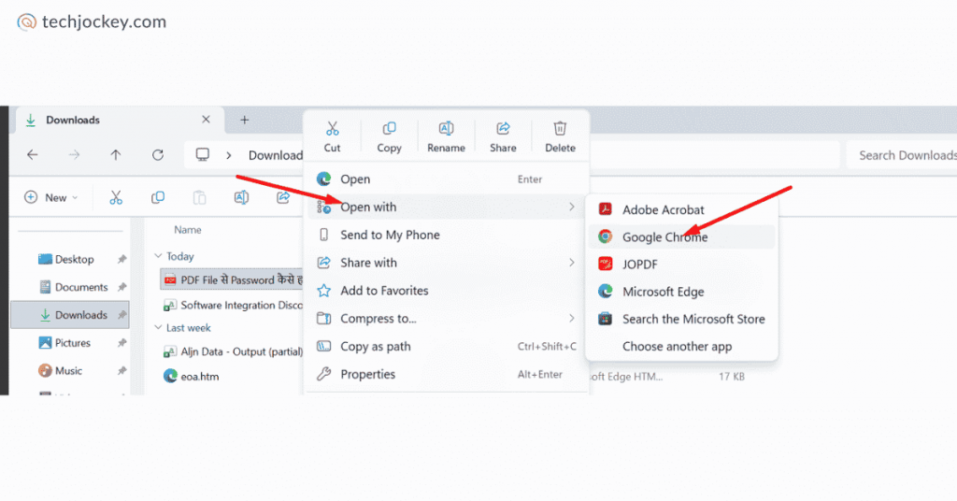Screen dimensions: 957x501
Task: Select Copy as path
Action: tap(446, 347)
